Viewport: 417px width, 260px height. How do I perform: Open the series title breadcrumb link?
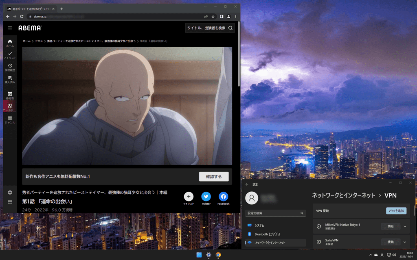91,41
